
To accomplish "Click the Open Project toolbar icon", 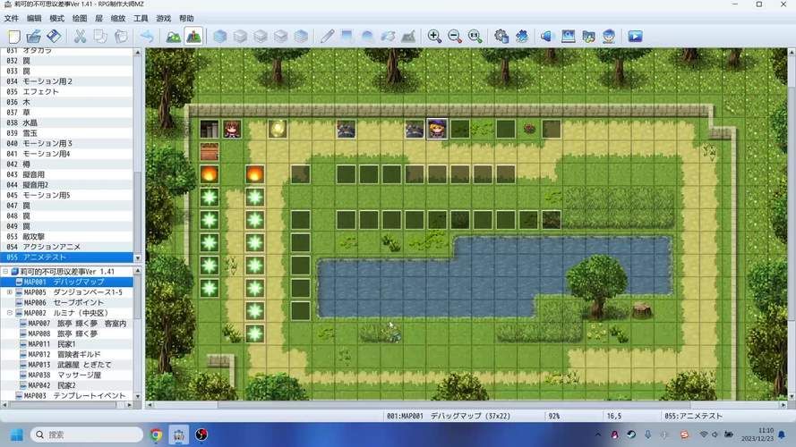I will pos(33,37).
